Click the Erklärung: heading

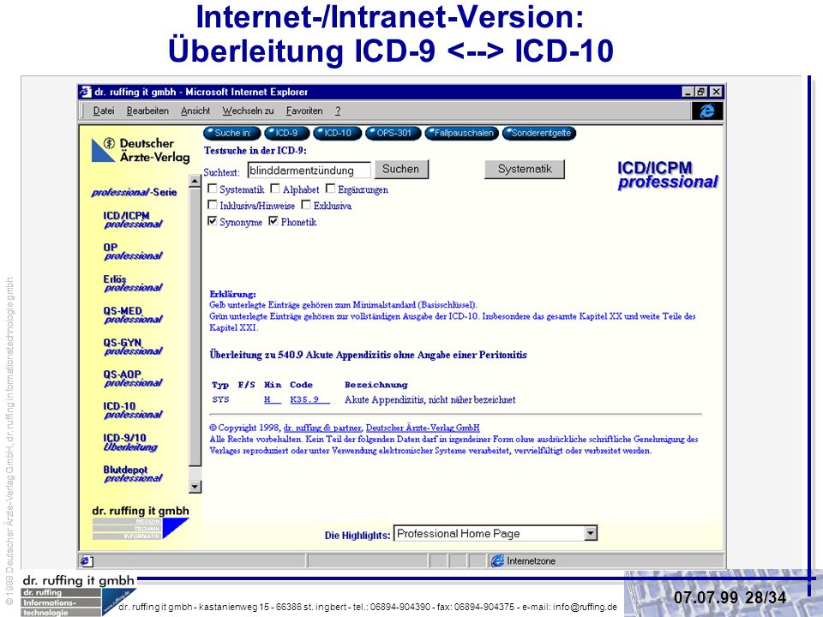pos(232,294)
